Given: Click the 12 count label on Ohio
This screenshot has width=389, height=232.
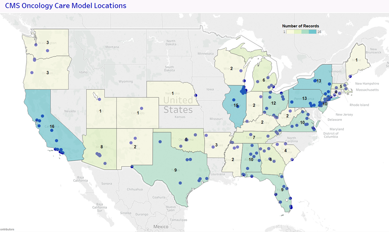Looking at the screenshot, I should click(273, 103).
